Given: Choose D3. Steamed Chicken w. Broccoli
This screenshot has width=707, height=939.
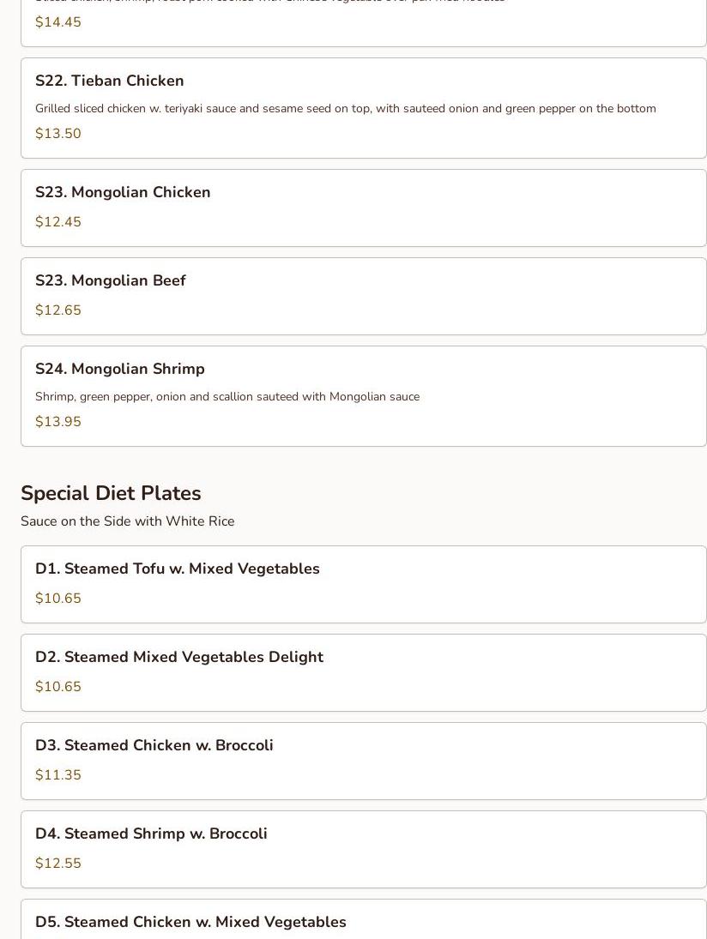Looking at the screenshot, I should 154,745.
